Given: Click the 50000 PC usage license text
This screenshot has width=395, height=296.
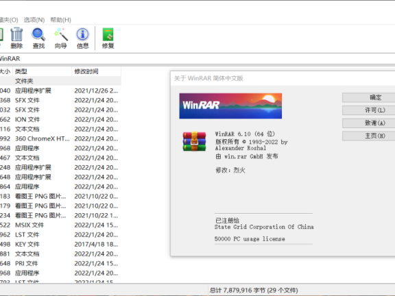Looking at the screenshot, I should (x=250, y=239).
